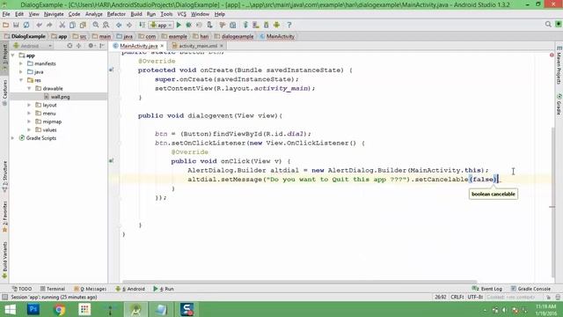Open Windows Start button
Viewport: 563px width, 317px height.
tap(10, 309)
